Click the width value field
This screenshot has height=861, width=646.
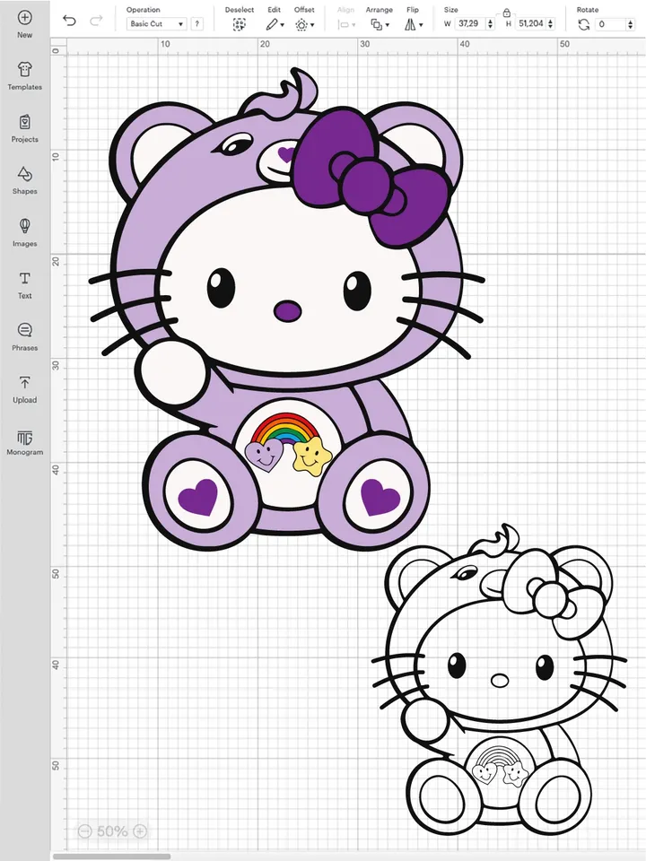tap(470, 23)
